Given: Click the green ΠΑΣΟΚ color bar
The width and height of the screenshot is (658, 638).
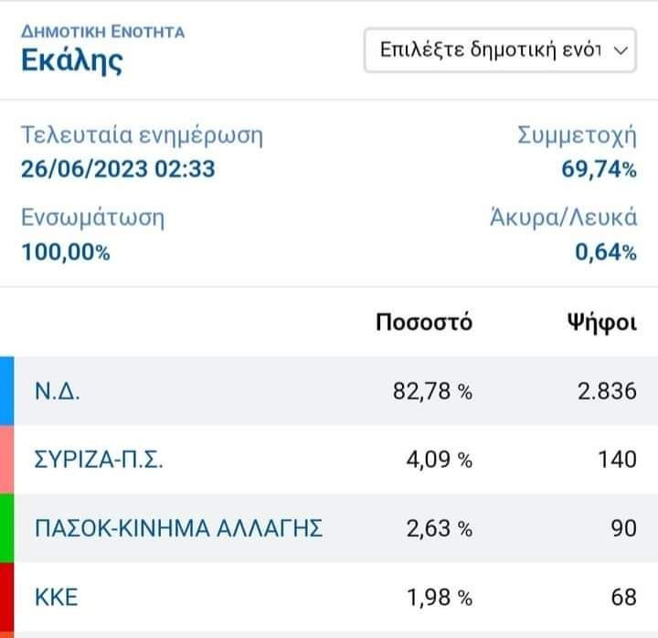Looking at the screenshot, I should pos(6,527).
